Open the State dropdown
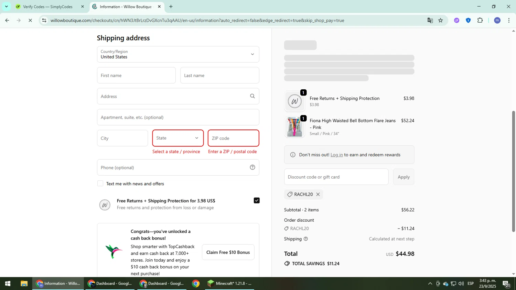 click(x=178, y=138)
